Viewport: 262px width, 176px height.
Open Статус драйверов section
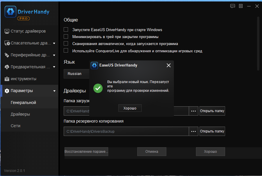pos(29,31)
